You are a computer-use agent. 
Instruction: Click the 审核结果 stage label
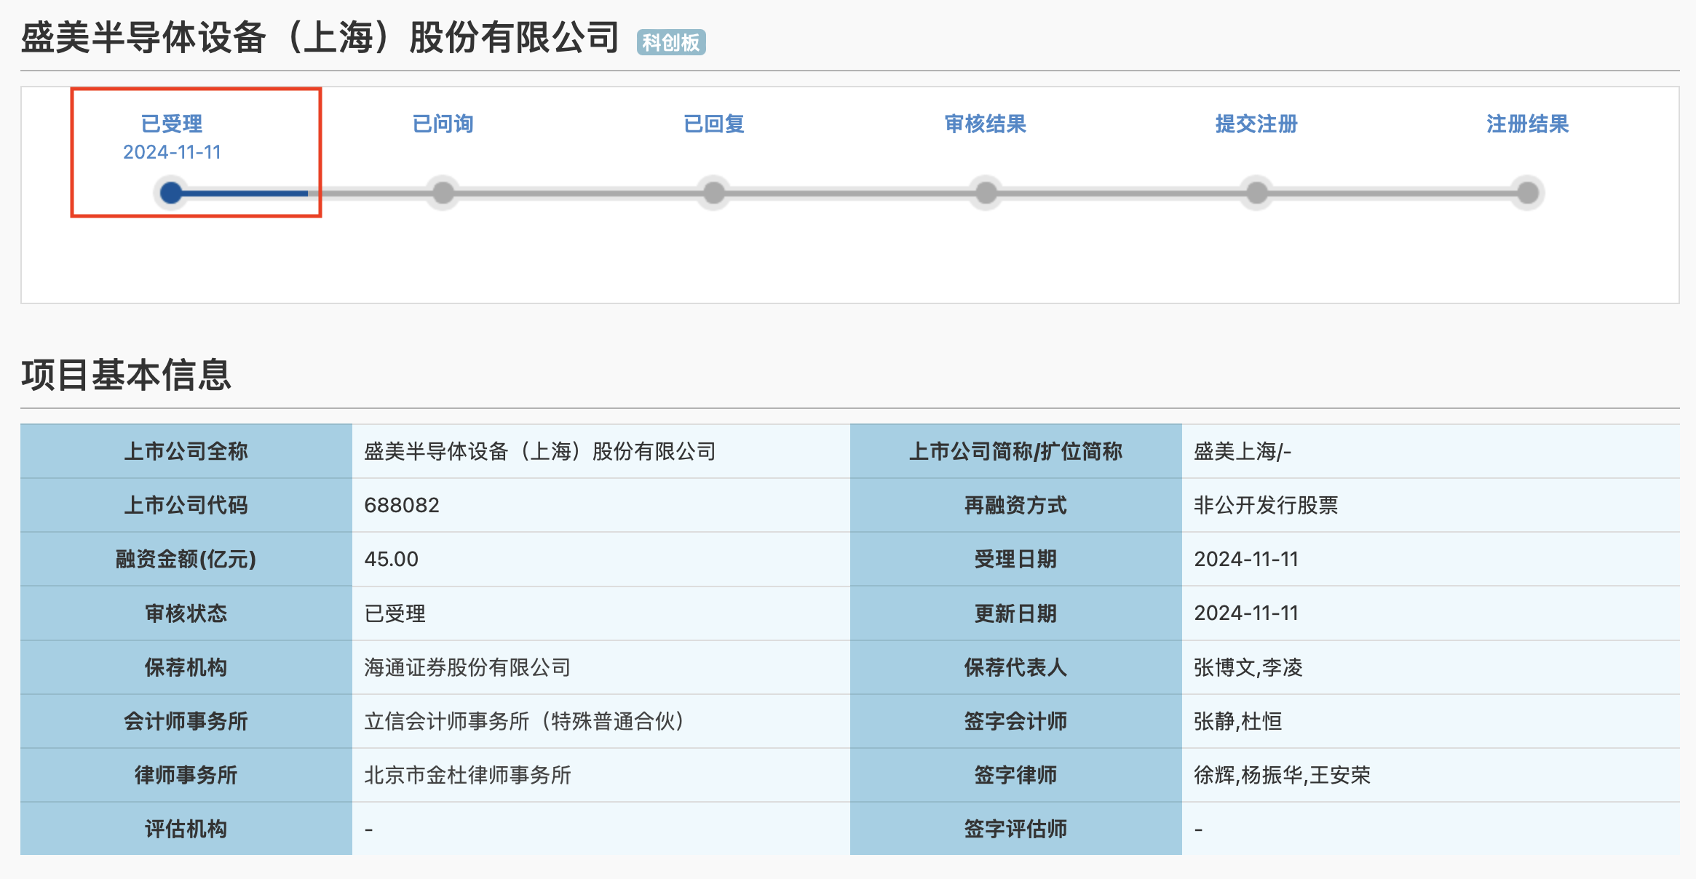[x=986, y=124]
